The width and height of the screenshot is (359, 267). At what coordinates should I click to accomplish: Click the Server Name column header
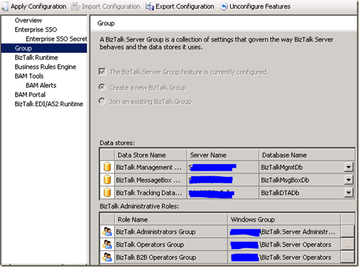223,155
